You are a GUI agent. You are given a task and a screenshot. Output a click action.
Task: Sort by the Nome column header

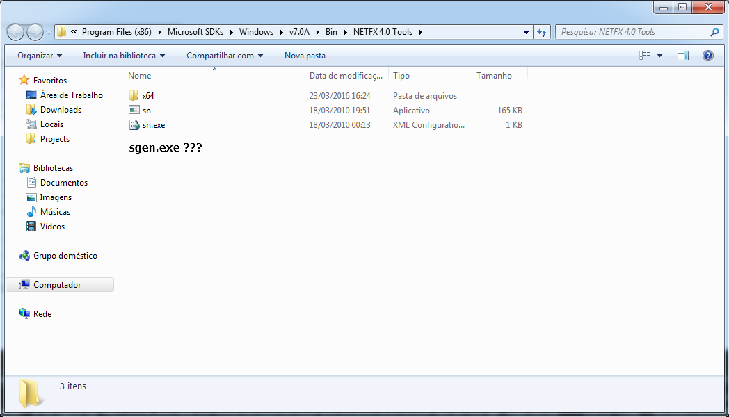[140, 76]
